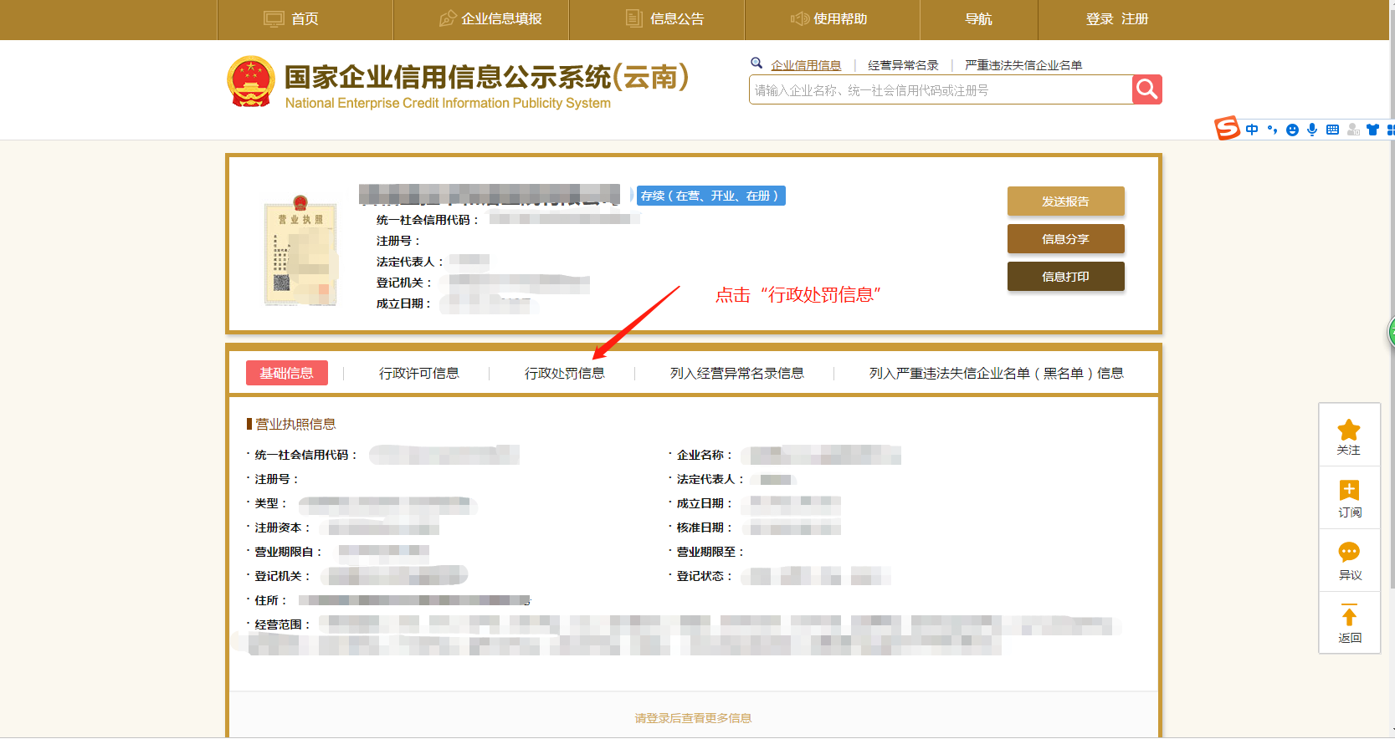Click the Sogou grey user account icon
The width and height of the screenshot is (1395, 739).
click(1353, 130)
